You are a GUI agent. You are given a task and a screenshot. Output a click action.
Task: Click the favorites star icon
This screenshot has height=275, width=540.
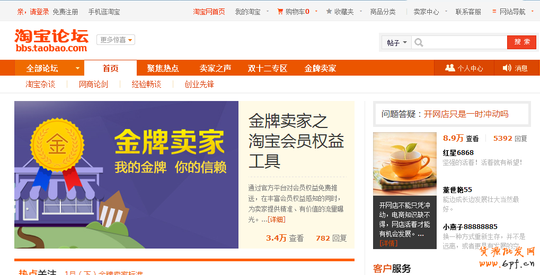[329, 11]
